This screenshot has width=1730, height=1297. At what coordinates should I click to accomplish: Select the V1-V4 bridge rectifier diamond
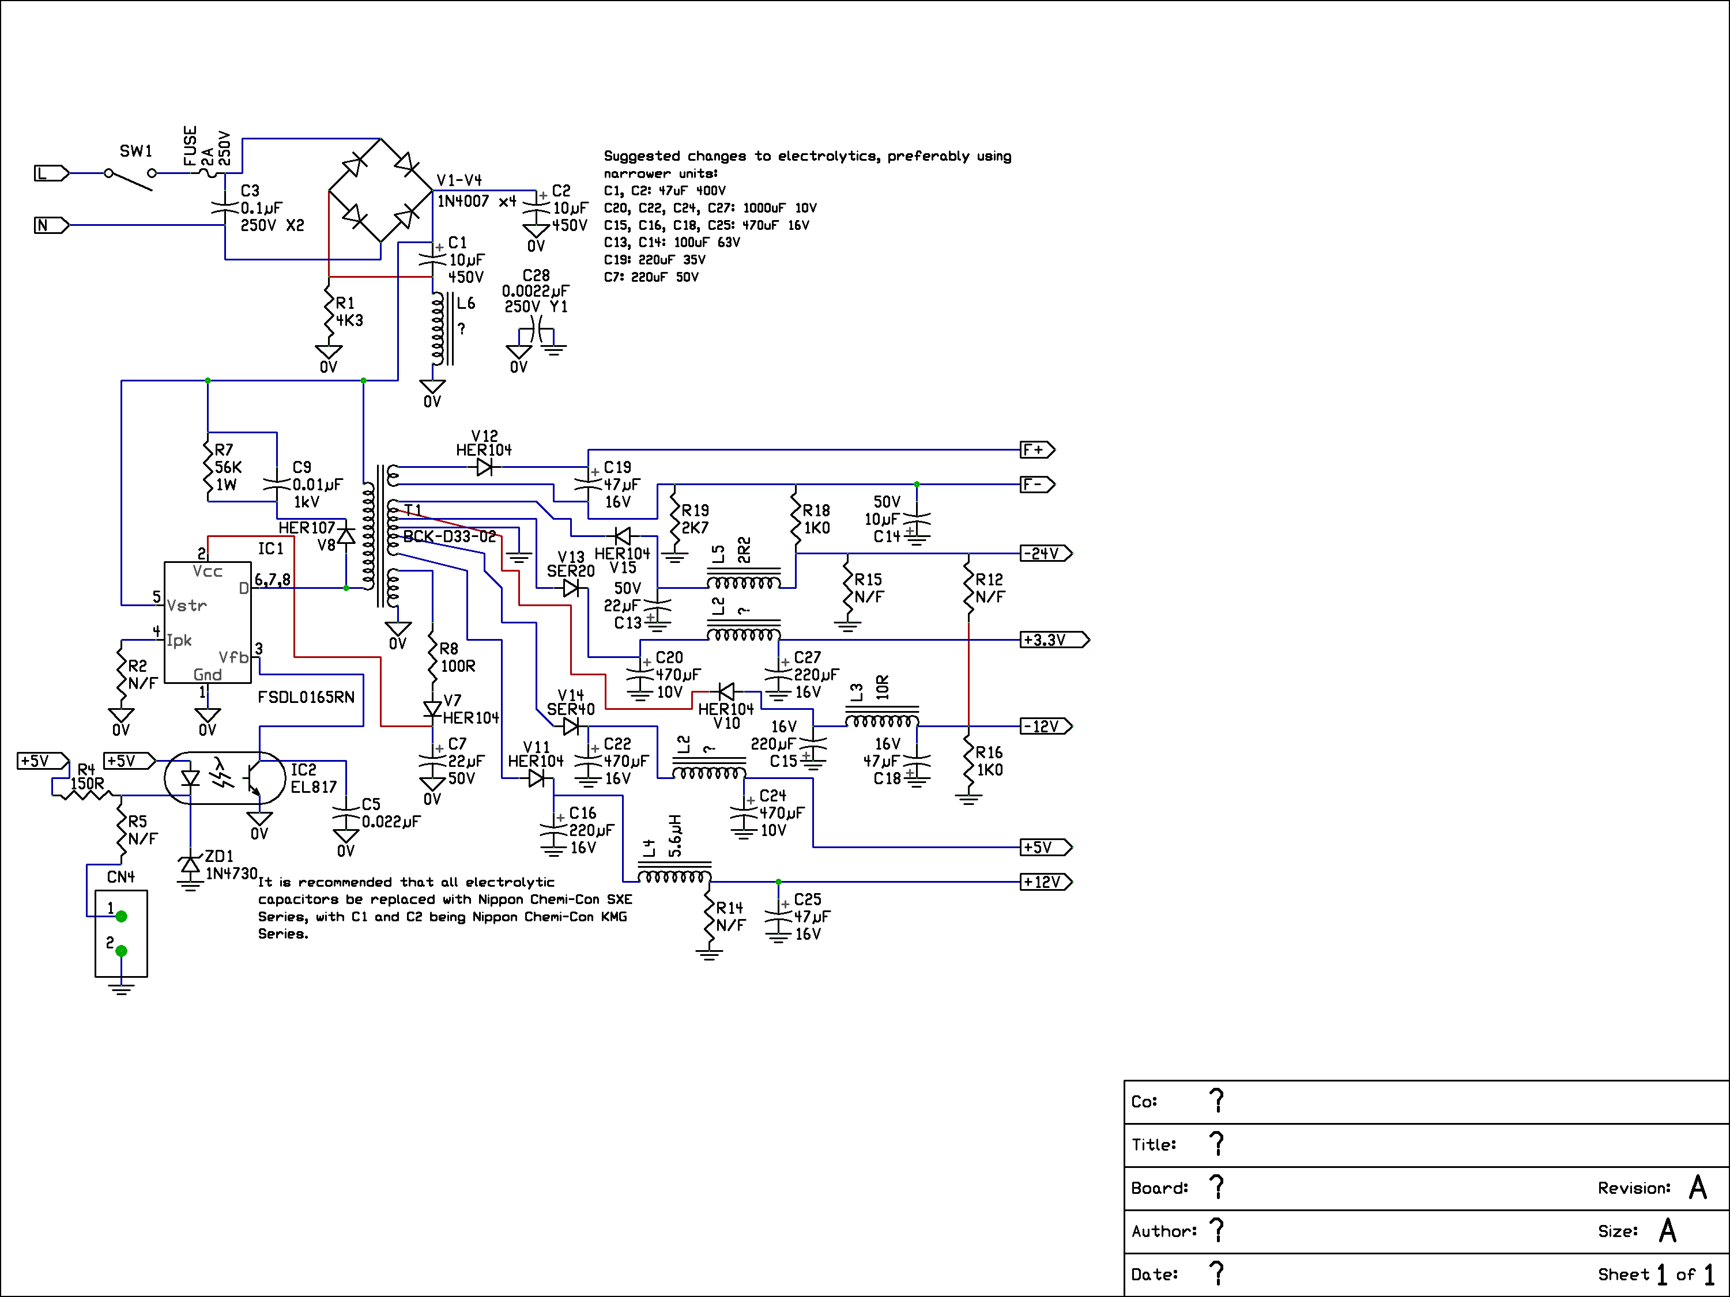381,190
